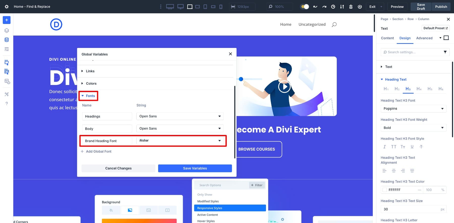Click the website search magnifier icon
The image size is (454, 223).
coord(334,24)
